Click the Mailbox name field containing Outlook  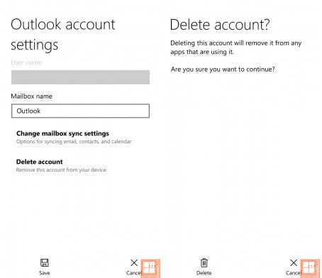tap(80, 111)
